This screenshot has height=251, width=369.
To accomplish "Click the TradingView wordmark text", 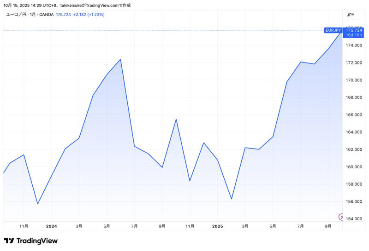I will coord(37,241).
